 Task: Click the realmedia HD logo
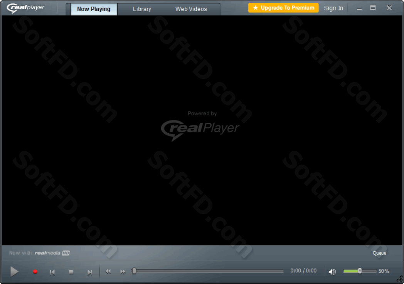(x=52, y=253)
